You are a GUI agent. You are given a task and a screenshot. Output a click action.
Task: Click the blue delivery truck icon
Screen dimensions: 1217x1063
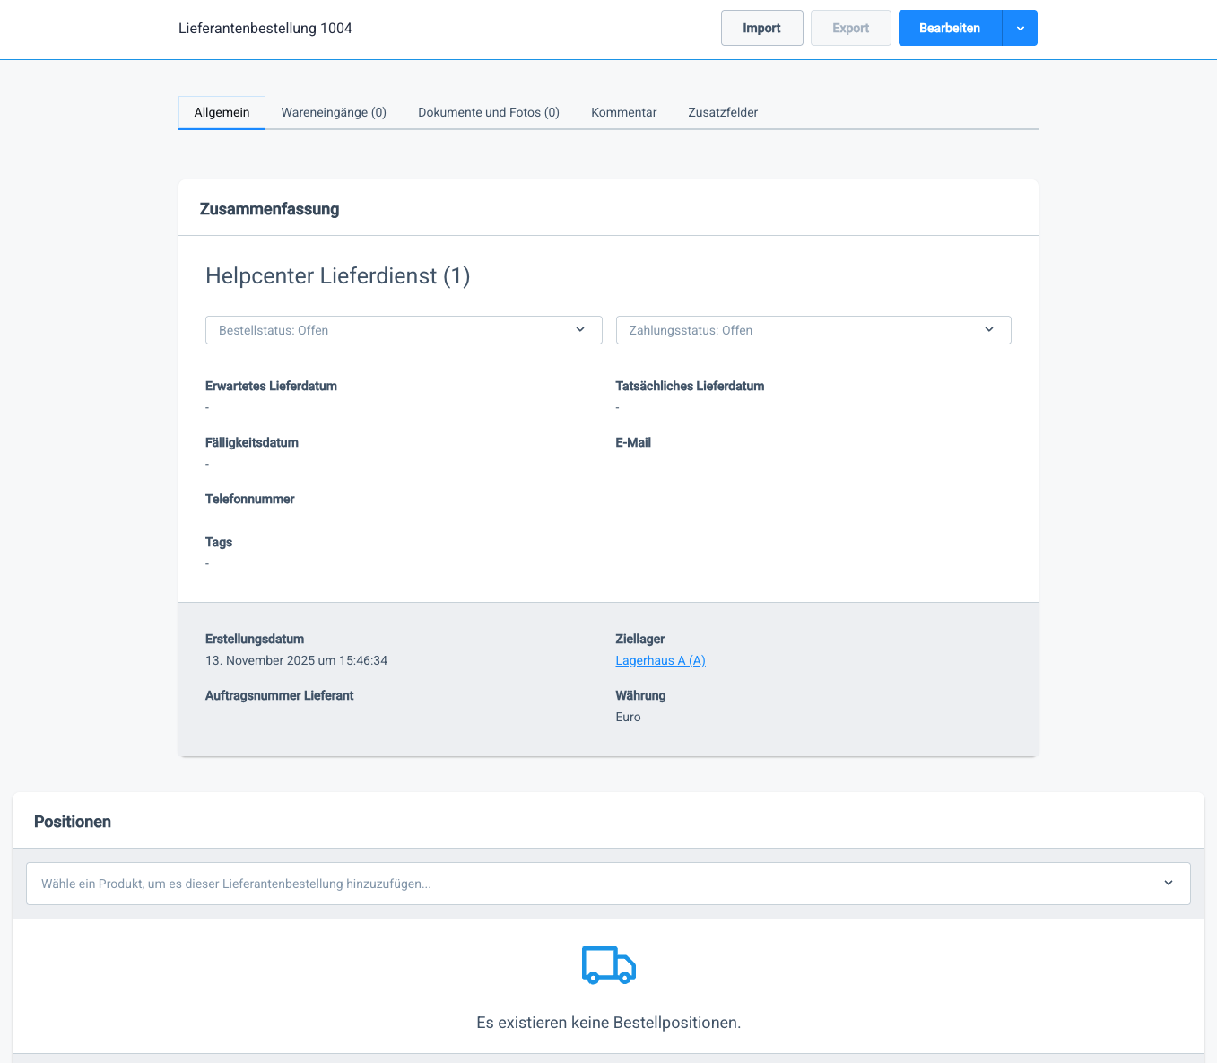tap(608, 965)
